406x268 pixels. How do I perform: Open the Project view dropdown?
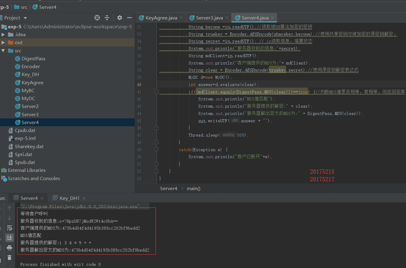[x=25, y=18]
